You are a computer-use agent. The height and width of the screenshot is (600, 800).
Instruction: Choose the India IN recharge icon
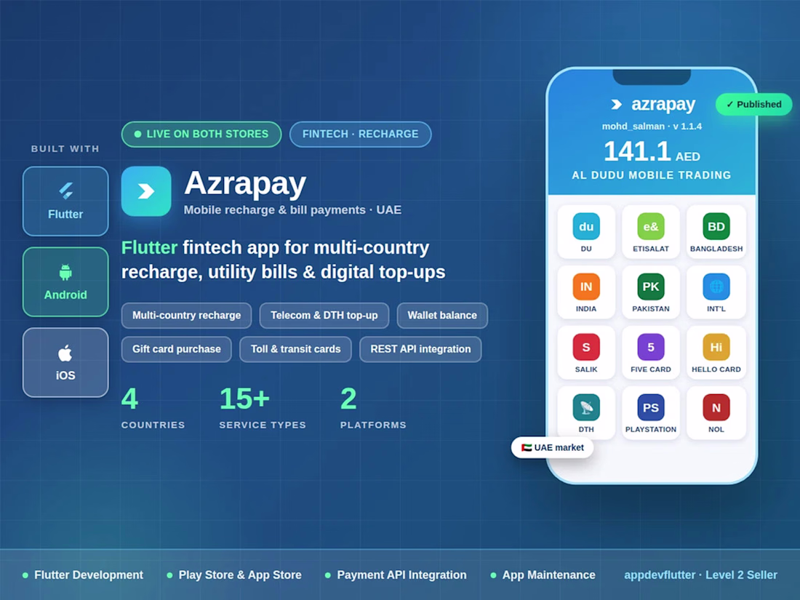pyautogui.click(x=585, y=287)
